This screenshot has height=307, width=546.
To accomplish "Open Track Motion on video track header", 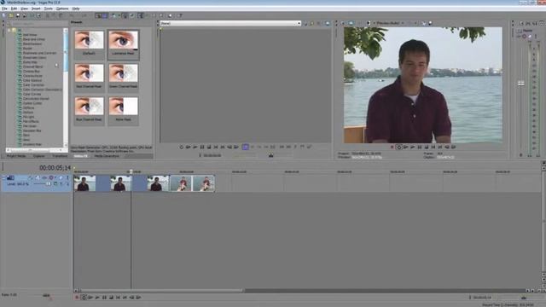I will (x=38, y=177).
